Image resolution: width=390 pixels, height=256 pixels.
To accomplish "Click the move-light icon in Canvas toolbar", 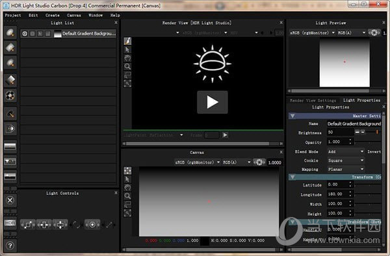I will click(x=127, y=170).
